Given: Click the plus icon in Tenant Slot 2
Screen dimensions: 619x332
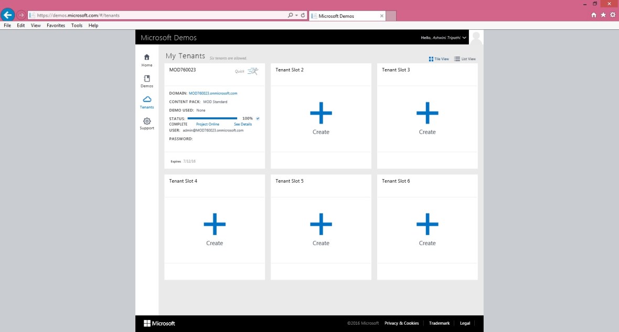Looking at the screenshot, I should tap(321, 113).
